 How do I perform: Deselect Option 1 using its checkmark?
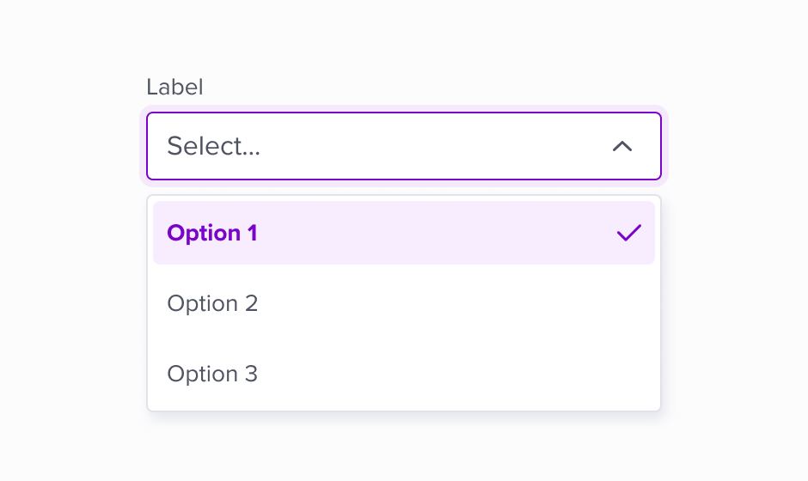click(629, 233)
